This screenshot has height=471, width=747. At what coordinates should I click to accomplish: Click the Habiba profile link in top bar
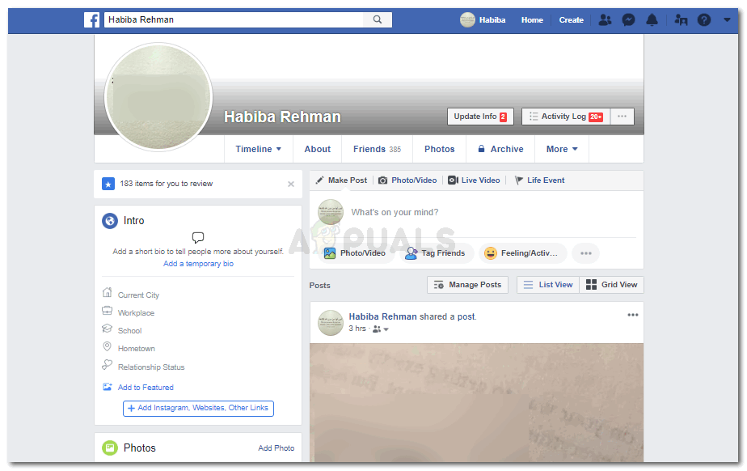coord(483,20)
